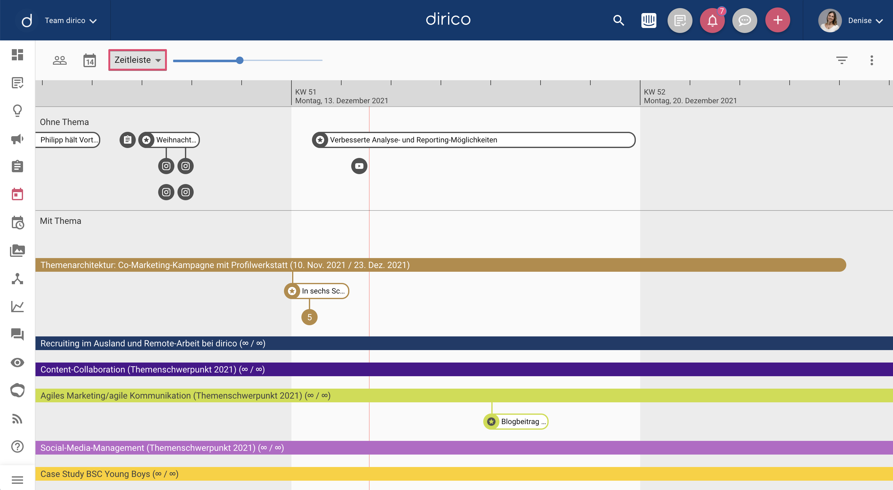The width and height of the screenshot is (893, 490).
Task: Open the media library images icon
Action: point(17,251)
